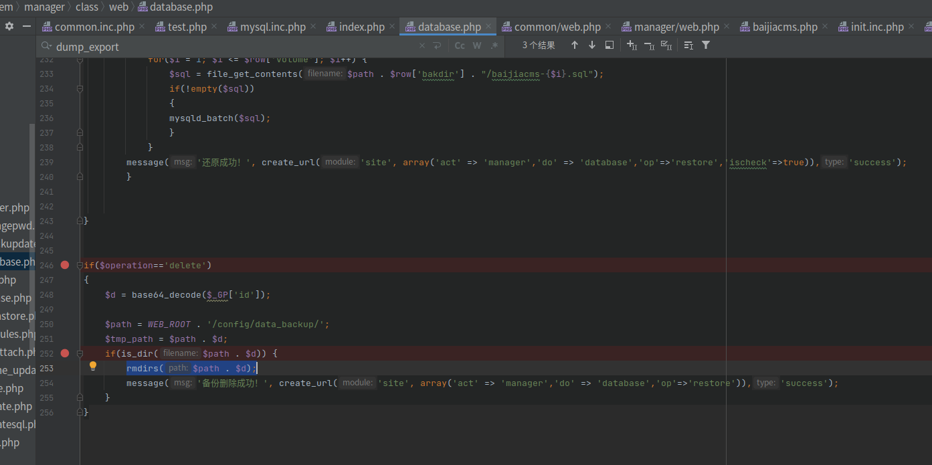Click mysqld_batch($sql) on line 236
This screenshot has height=465, width=932.
[217, 118]
